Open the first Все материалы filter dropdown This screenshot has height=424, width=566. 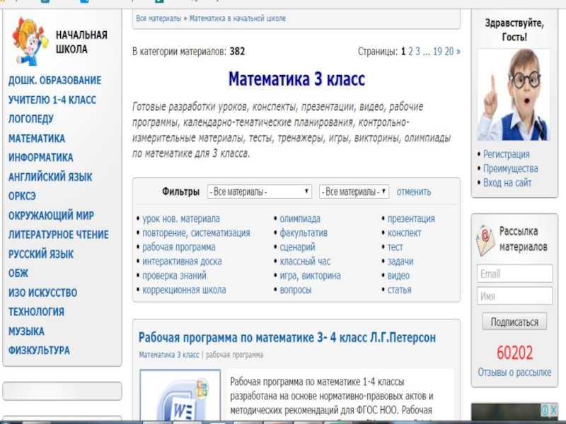pos(259,192)
